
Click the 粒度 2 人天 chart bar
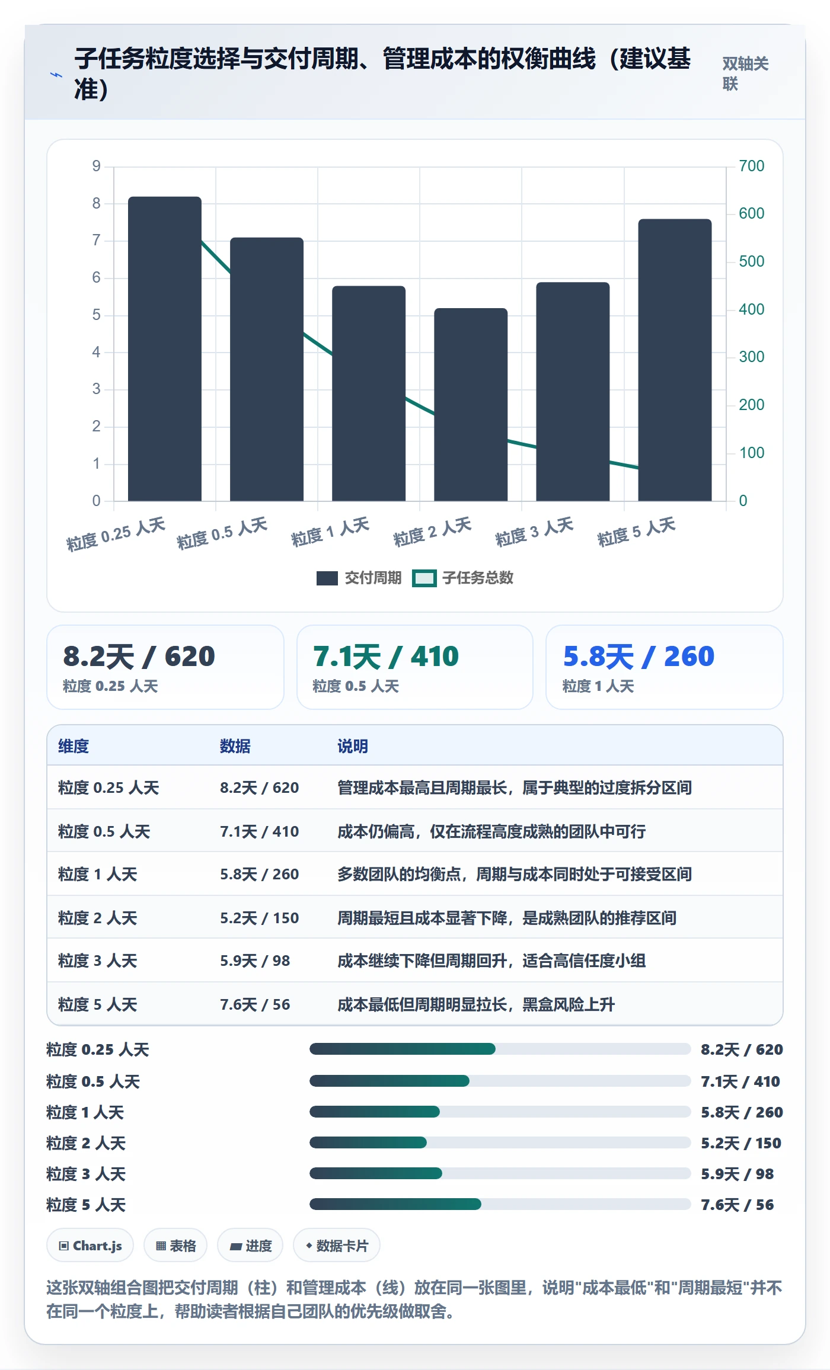471,405
